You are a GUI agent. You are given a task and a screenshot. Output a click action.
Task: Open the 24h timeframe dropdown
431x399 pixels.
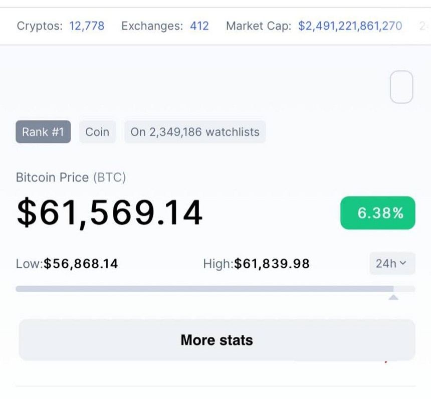click(x=392, y=263)
